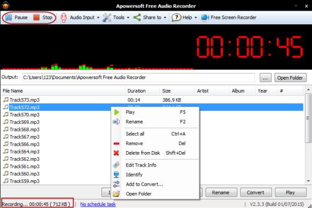Sort by File Name column header
The image size is (312, 208).
click(x=63, y=91)
